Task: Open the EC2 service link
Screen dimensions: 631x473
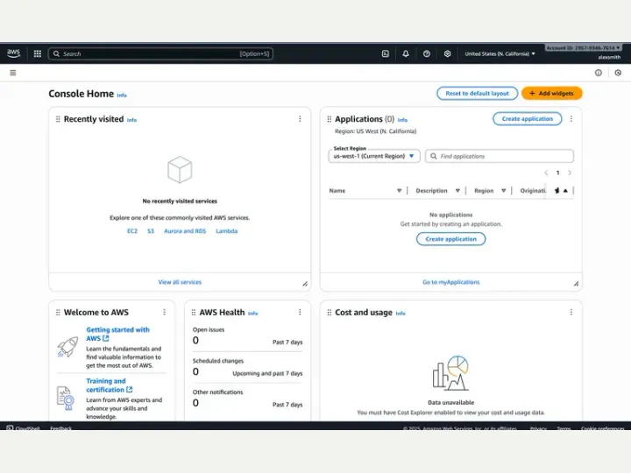Action: tap(132, 231)
